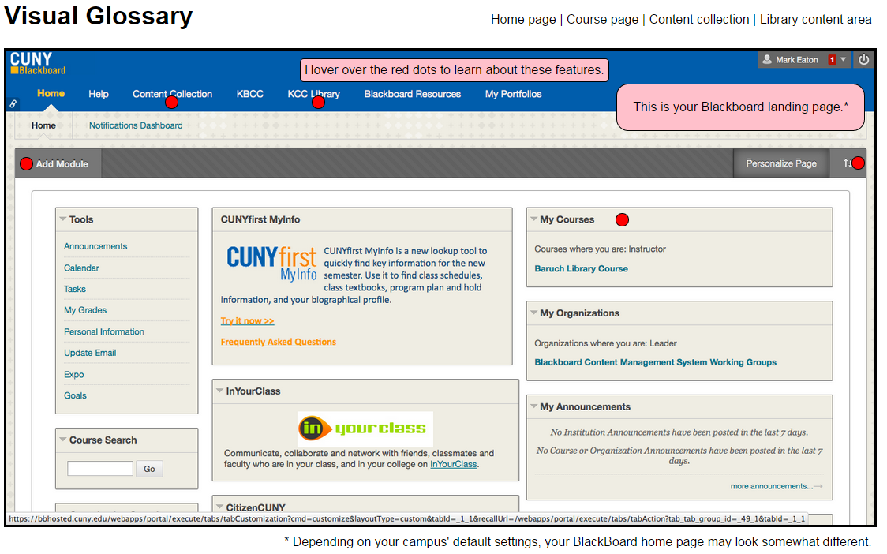Open the Baruch Library Course link
The width and height of the screenshot is (887, 554).
[581, 269]
